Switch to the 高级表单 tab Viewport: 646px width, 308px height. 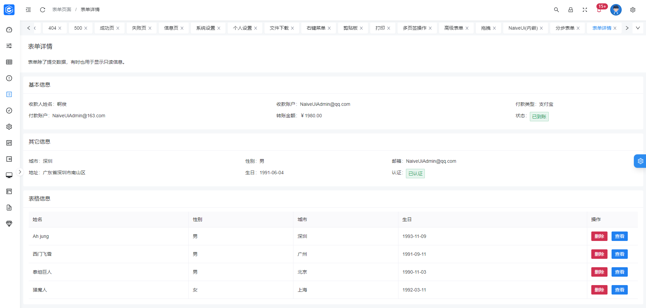[x=453, y=28]
